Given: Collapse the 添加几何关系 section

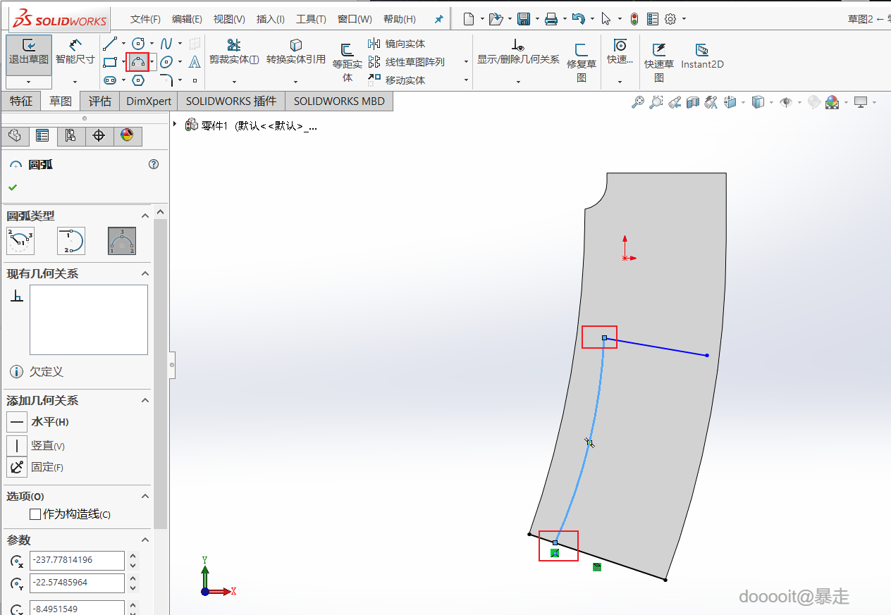Looking at the screenshot, I should pos(145,401).
